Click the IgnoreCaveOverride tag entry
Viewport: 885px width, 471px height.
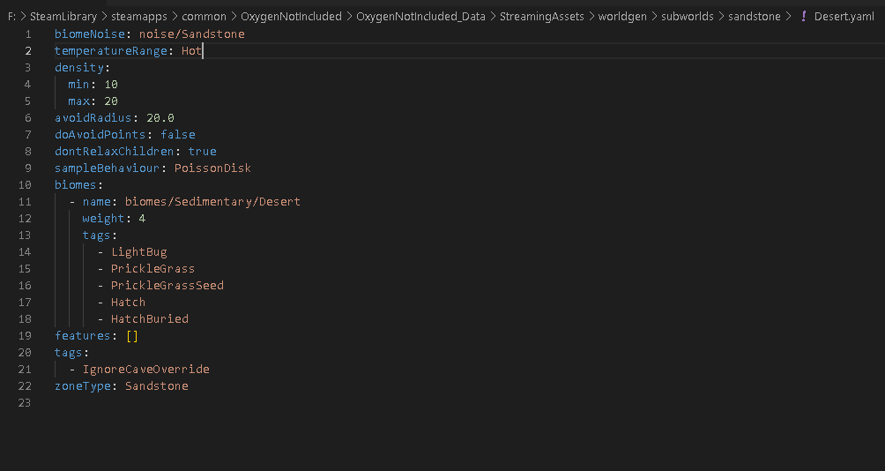146,370
